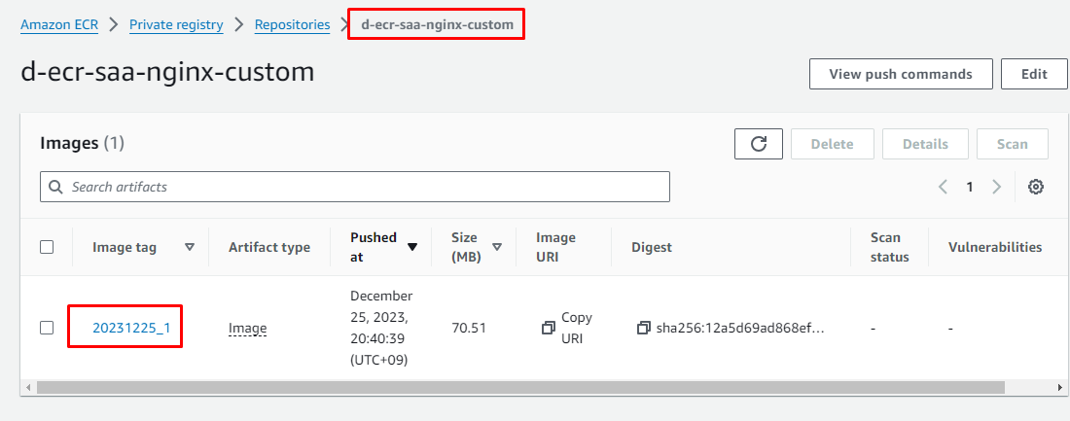Navigate to Amazon ECR breadcrumb
1070x421 pixels.
coord(59,25)
